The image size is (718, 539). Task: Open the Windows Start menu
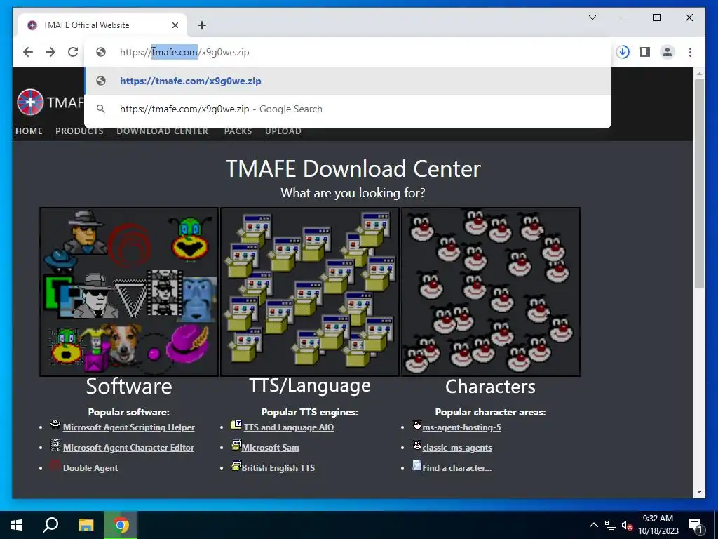[17, 525]
